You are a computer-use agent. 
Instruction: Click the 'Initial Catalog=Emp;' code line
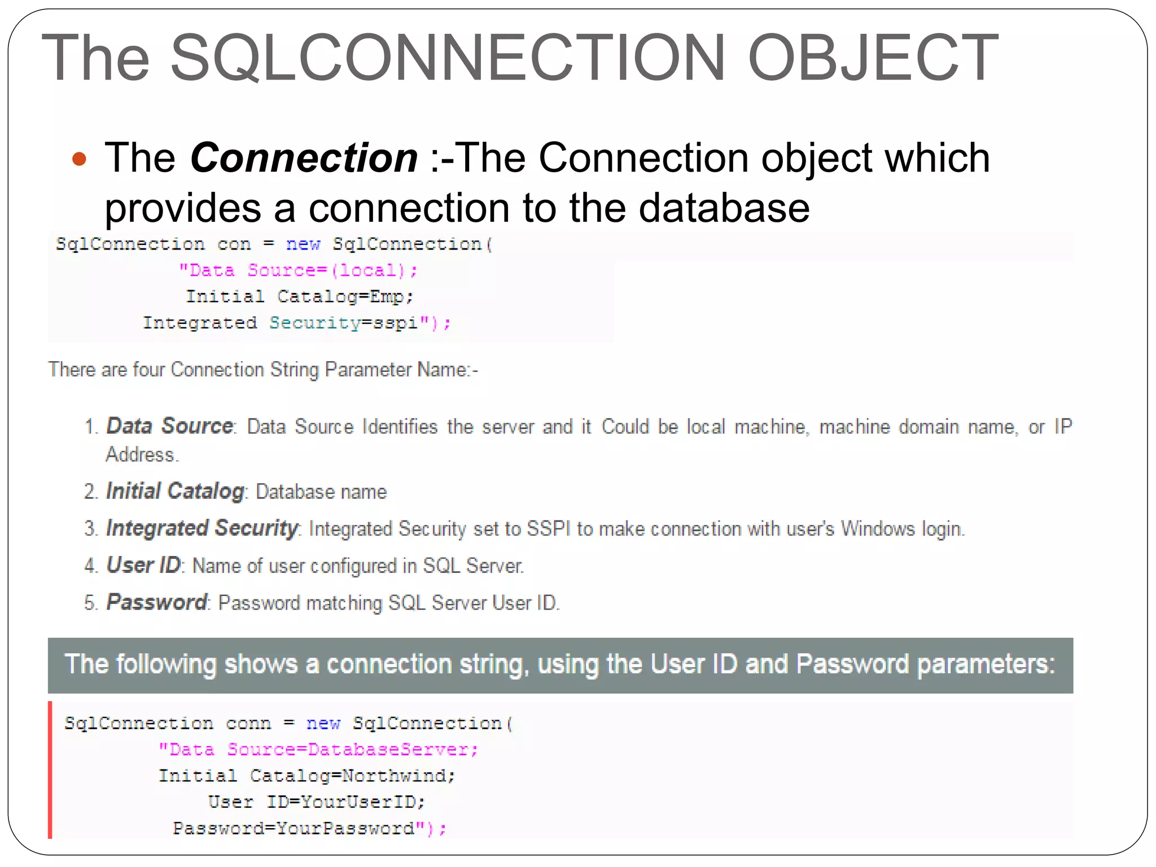(x=300, y=296)
